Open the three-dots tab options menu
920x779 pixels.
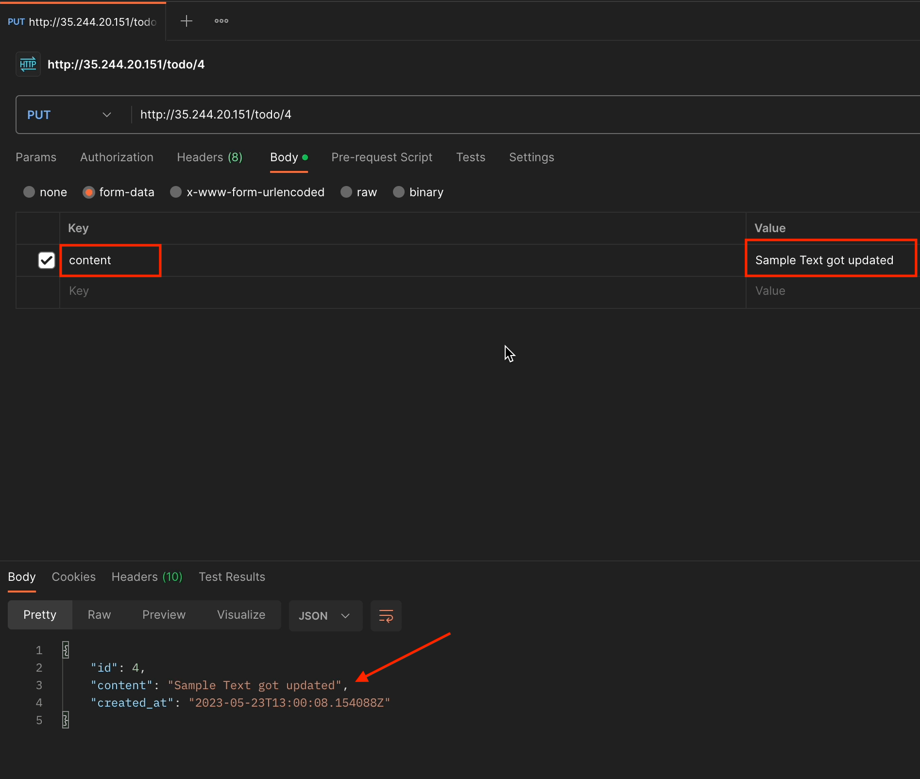pyautogui.click(x=221, y=21)
